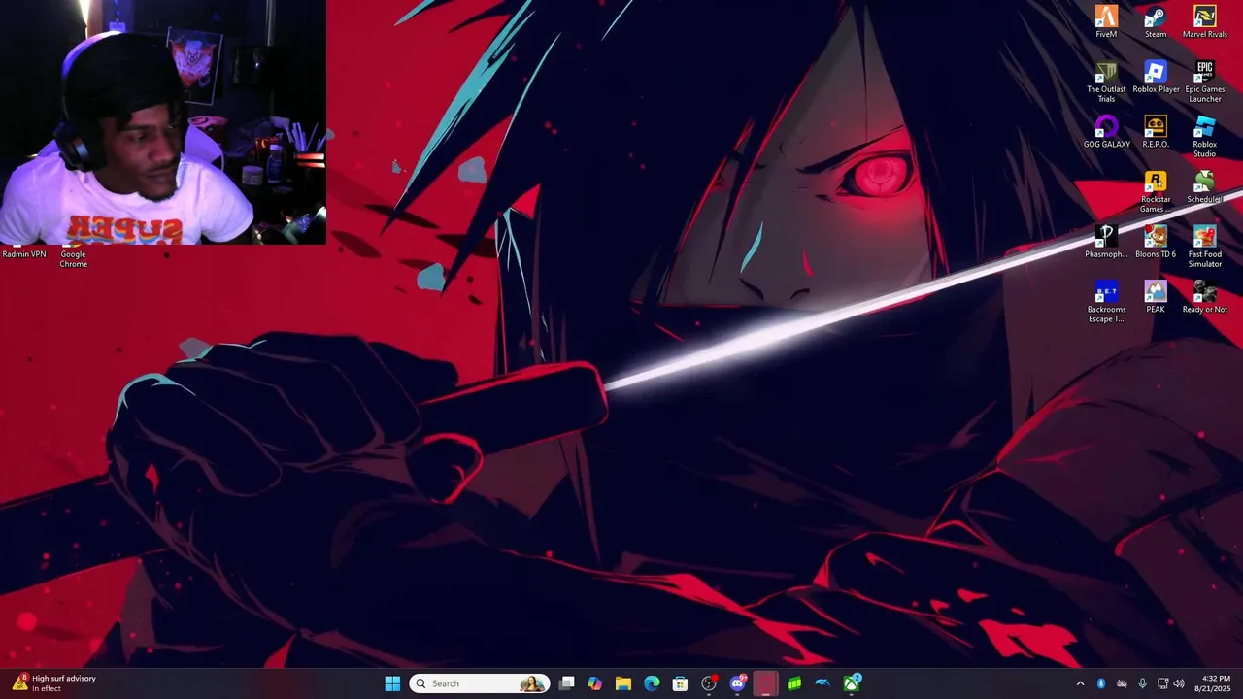This screenshot has height=699, width=1243.
Task: Select the Bloons TD 6 icon
Action: pos(1155,243)
